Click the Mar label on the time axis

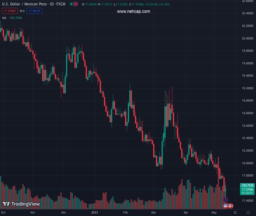coord(154,212)
